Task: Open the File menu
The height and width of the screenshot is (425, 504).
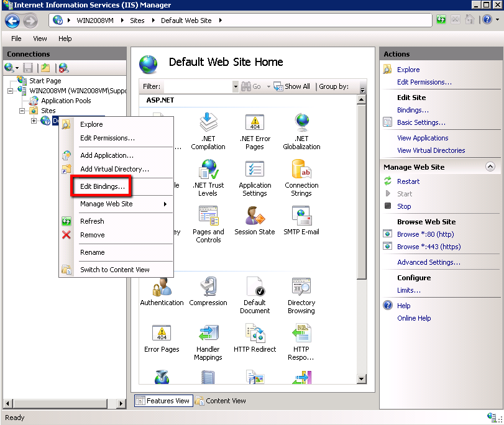Action: click(x=16, y=39)
